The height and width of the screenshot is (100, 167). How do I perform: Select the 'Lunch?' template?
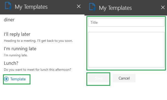[11, 63]
